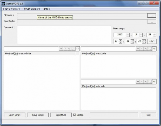Image resolution: width=161 pixels, height=126 pixels.
Task: Click the 'File(mask)(s) to exclude' column header
Action: click(x=117, y=53)
